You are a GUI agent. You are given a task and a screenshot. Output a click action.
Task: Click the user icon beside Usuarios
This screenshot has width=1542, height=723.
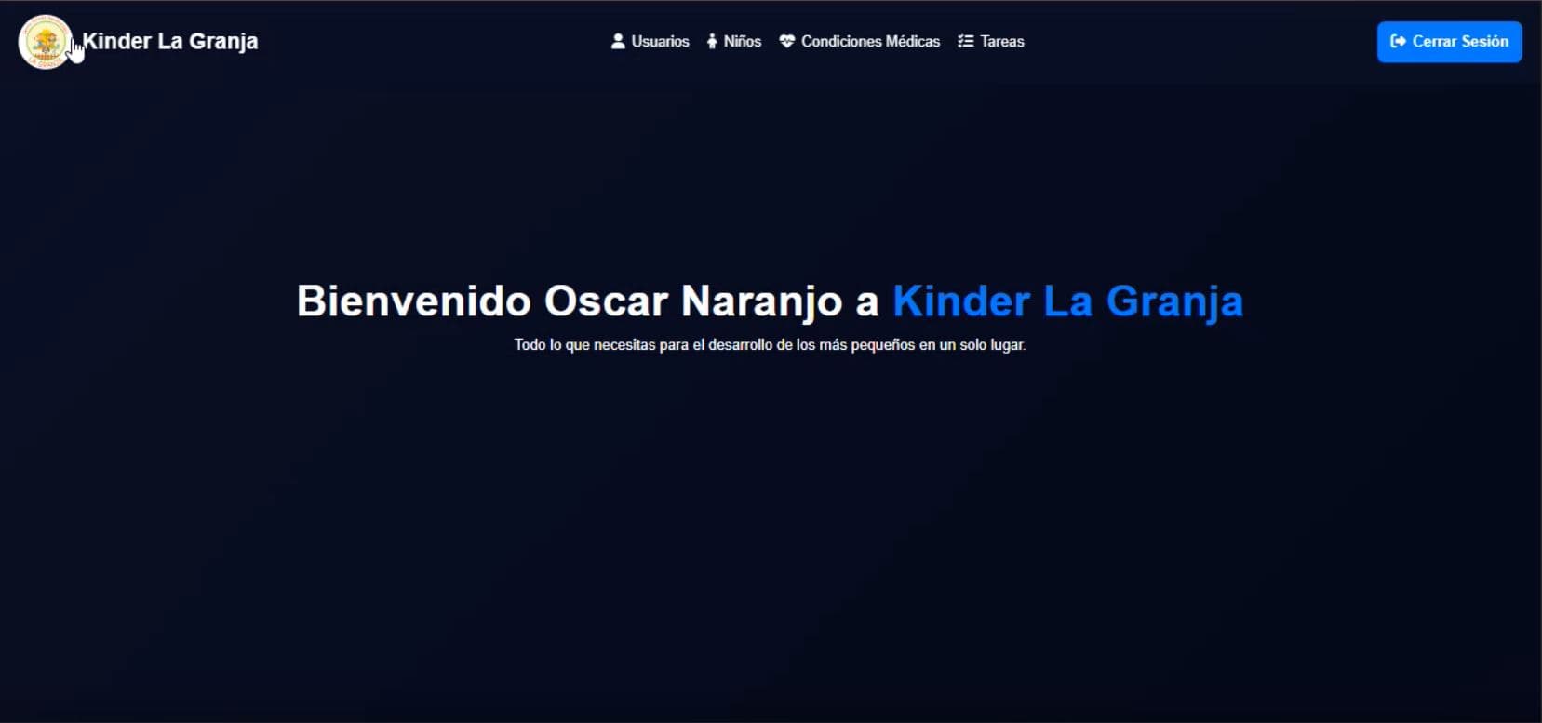pos(618,41)
